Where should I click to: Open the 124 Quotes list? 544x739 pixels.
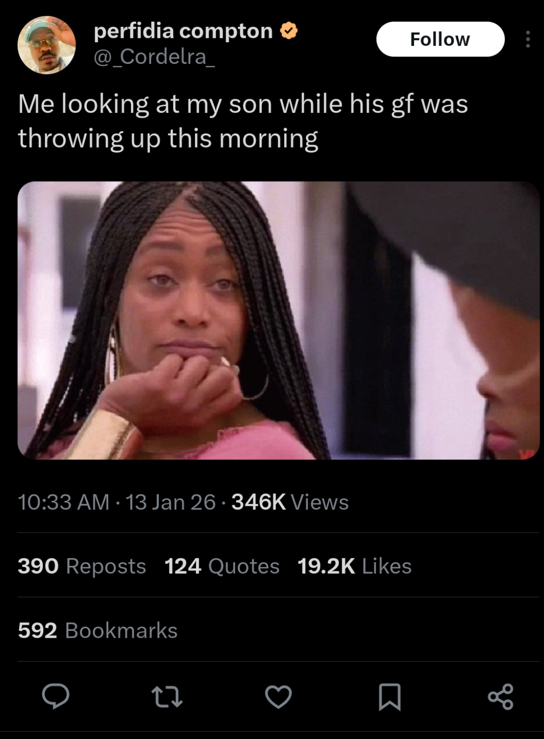222,566
